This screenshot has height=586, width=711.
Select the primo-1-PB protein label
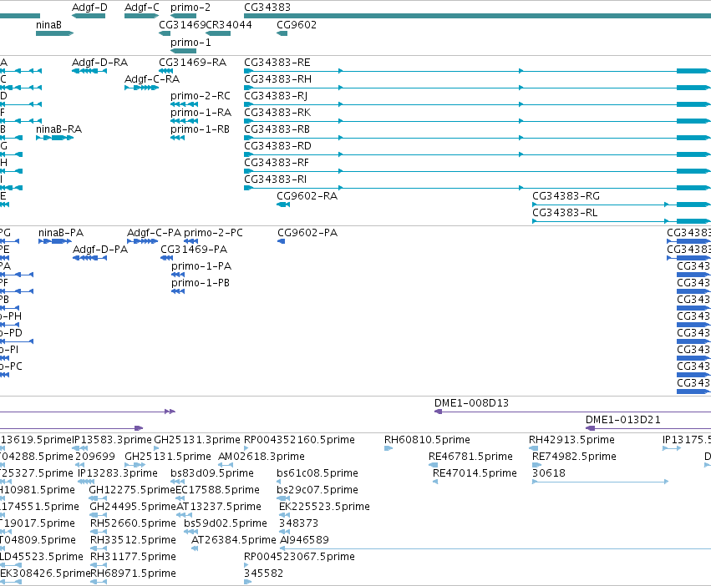tap(201, 284)
